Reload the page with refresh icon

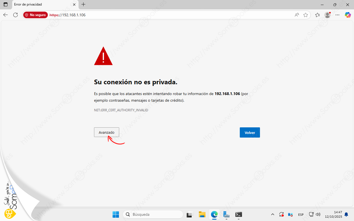tap(15, 15)
